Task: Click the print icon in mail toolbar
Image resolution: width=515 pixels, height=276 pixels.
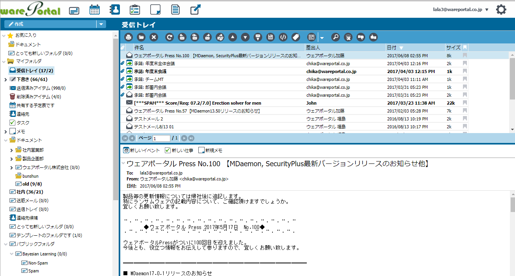Action: tap(129, 38)
